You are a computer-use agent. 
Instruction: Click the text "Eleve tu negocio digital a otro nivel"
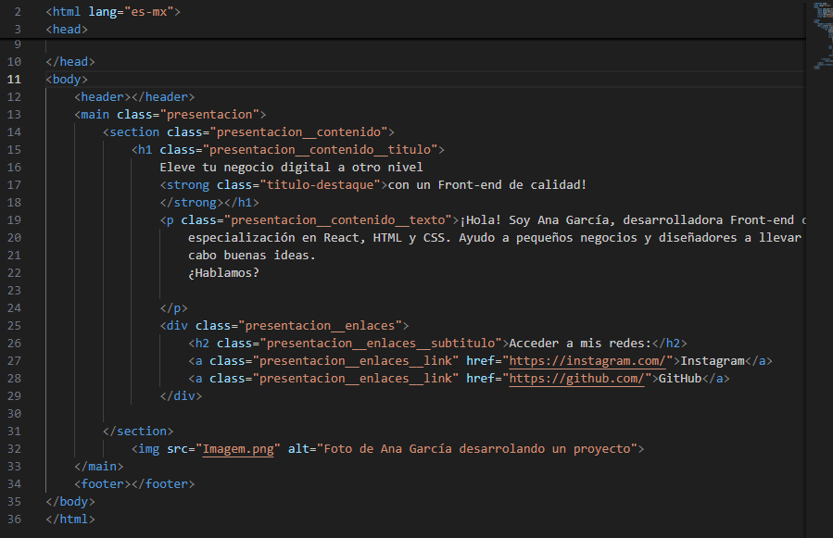pos(291,167)
